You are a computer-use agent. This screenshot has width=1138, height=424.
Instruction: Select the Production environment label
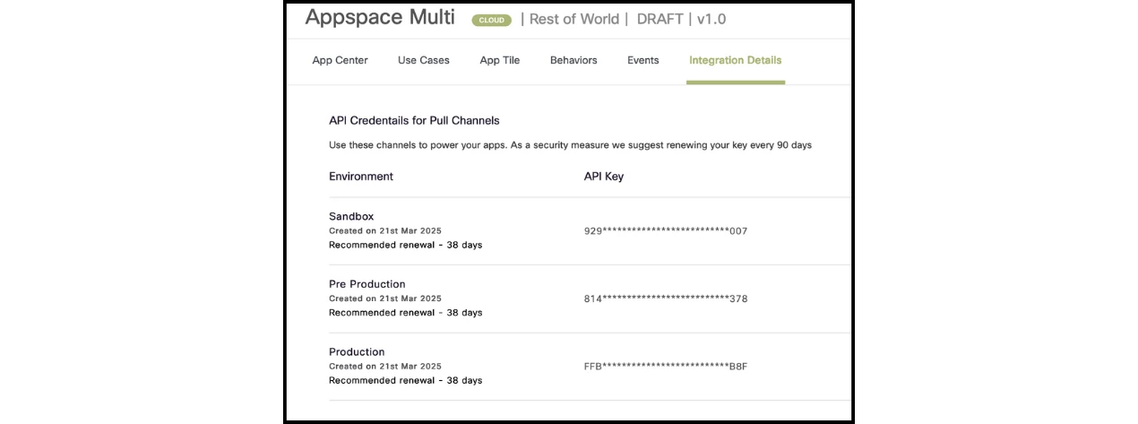click(357, 351)
